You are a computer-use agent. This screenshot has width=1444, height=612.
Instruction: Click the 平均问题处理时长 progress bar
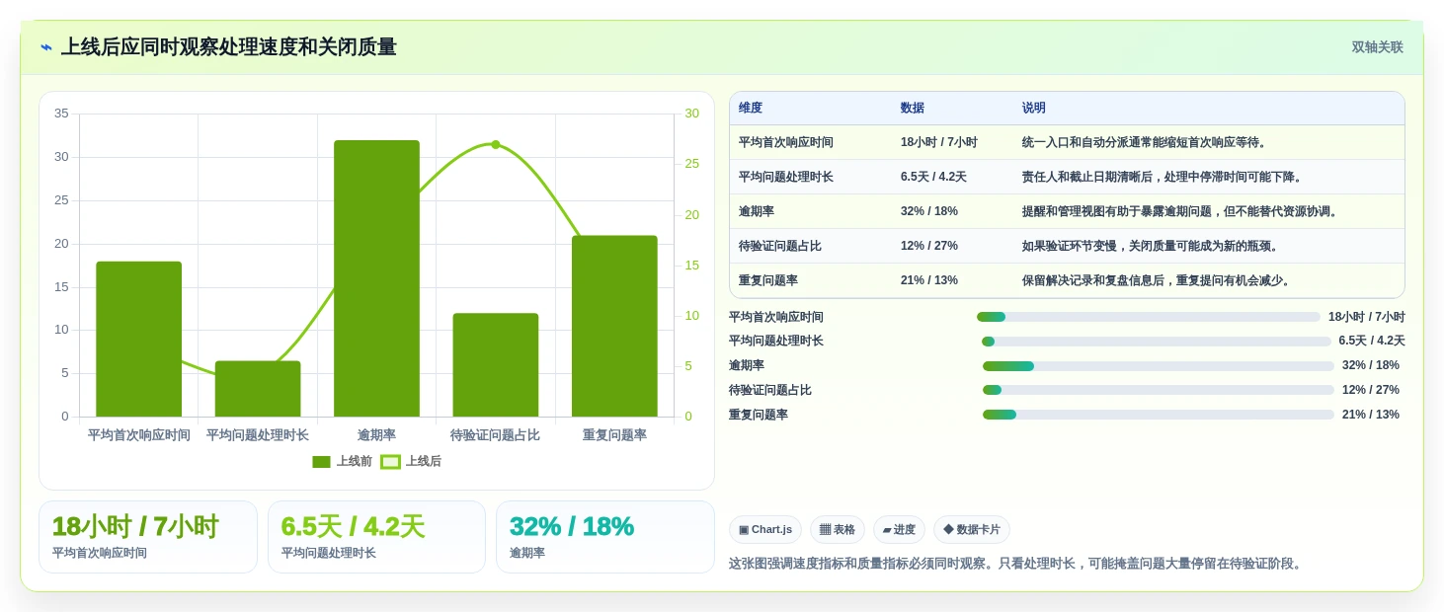tap(1157, 342)
